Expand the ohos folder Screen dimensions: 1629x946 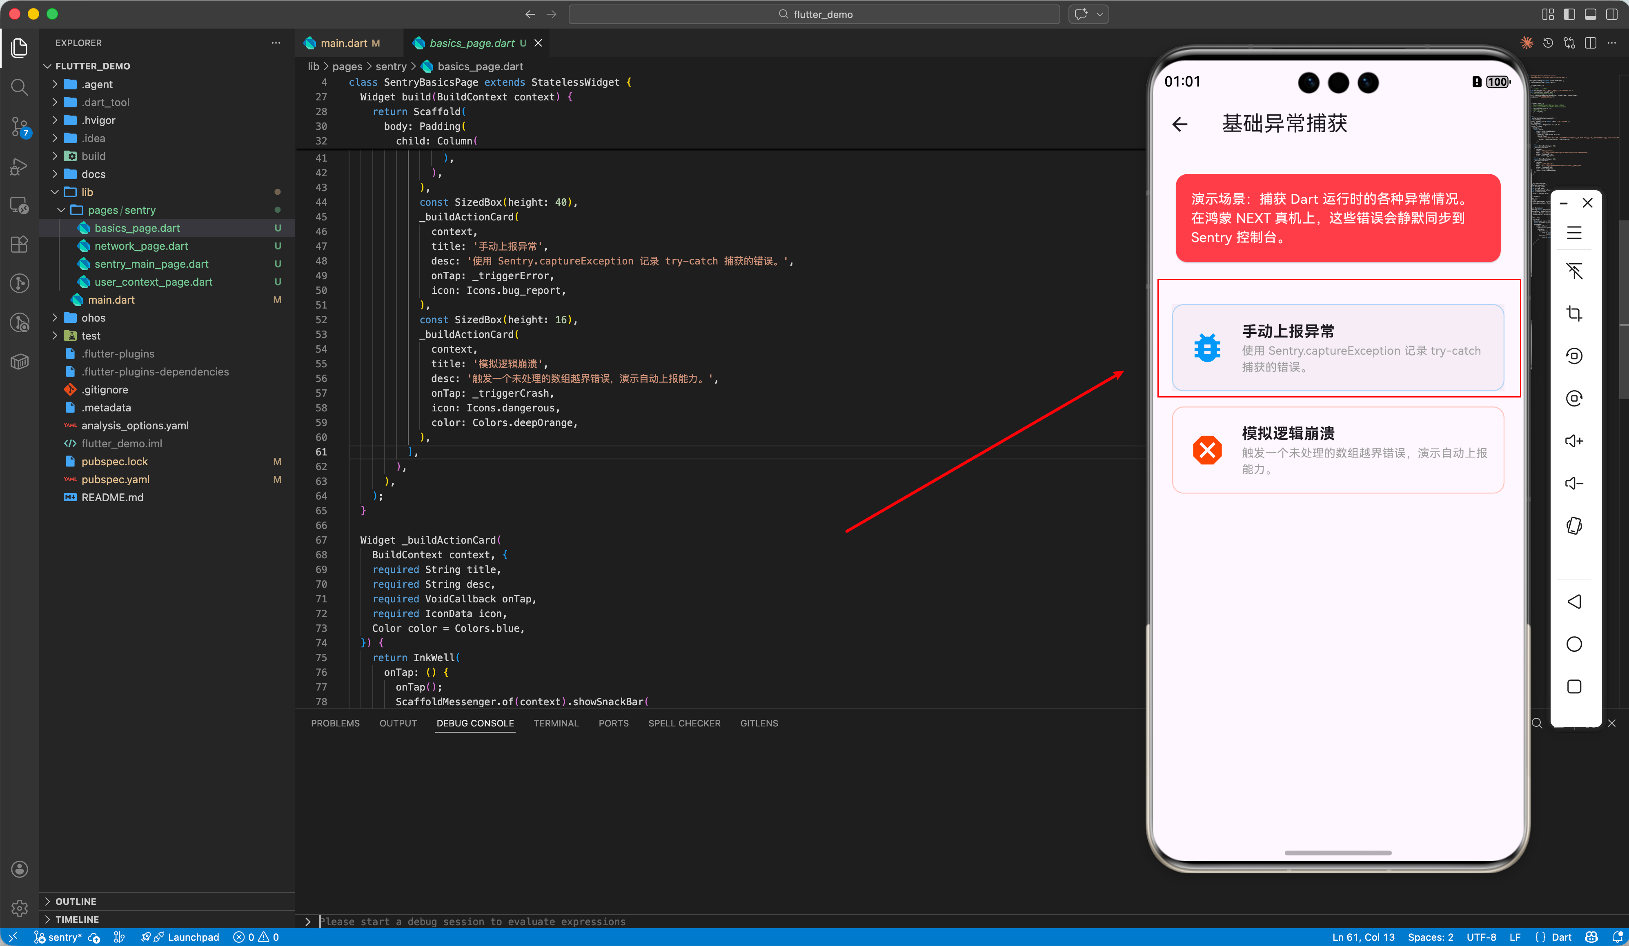tap(93, 318)
